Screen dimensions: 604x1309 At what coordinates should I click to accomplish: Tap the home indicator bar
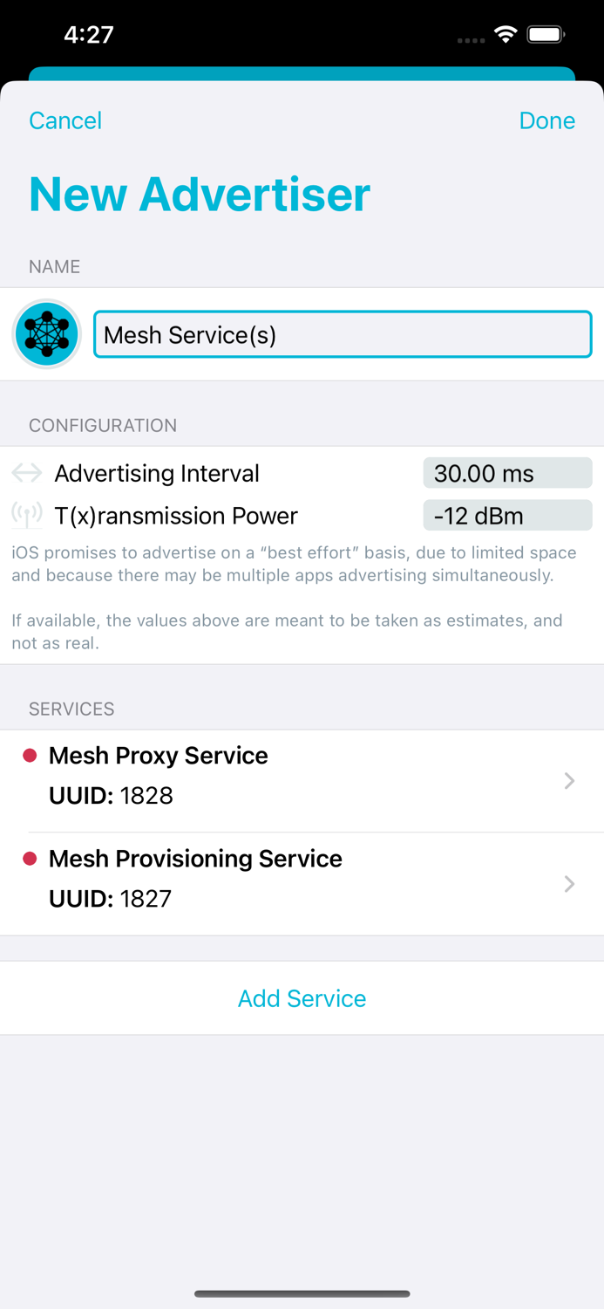click(302, 1294)
